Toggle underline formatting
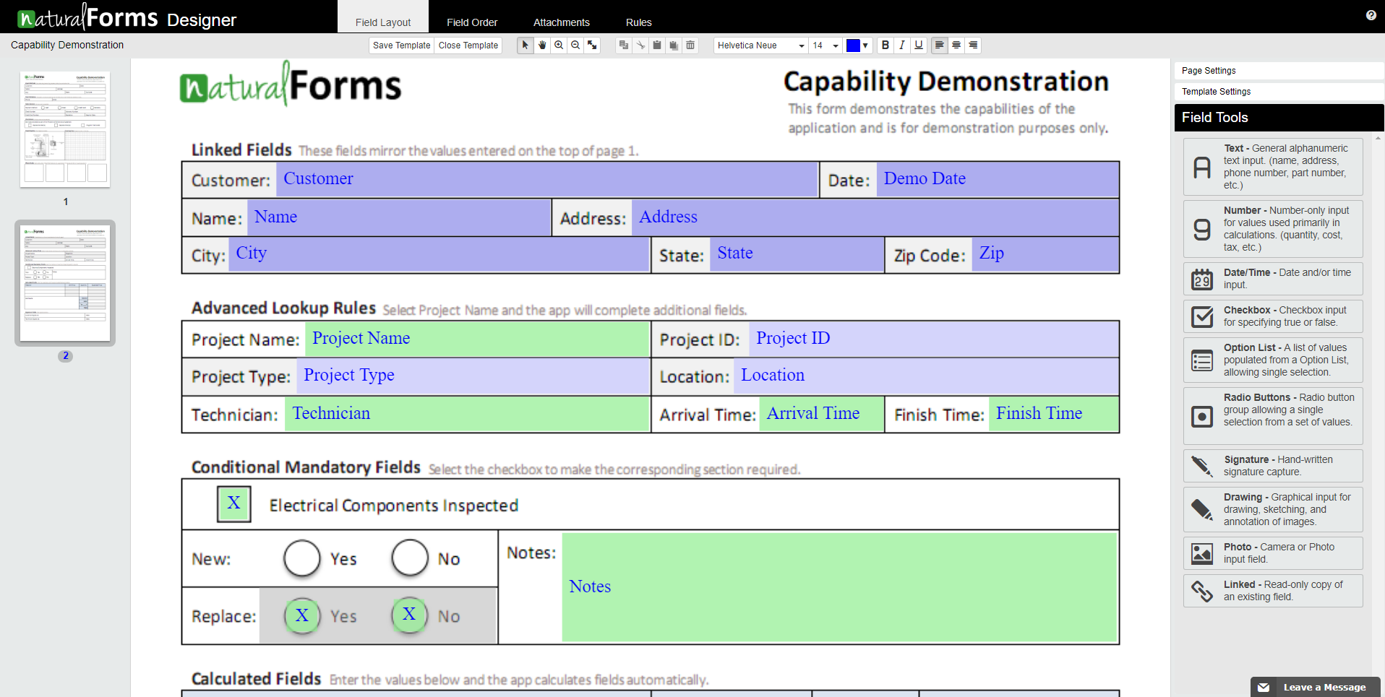The image size is (1385, 697). [919, 45]
